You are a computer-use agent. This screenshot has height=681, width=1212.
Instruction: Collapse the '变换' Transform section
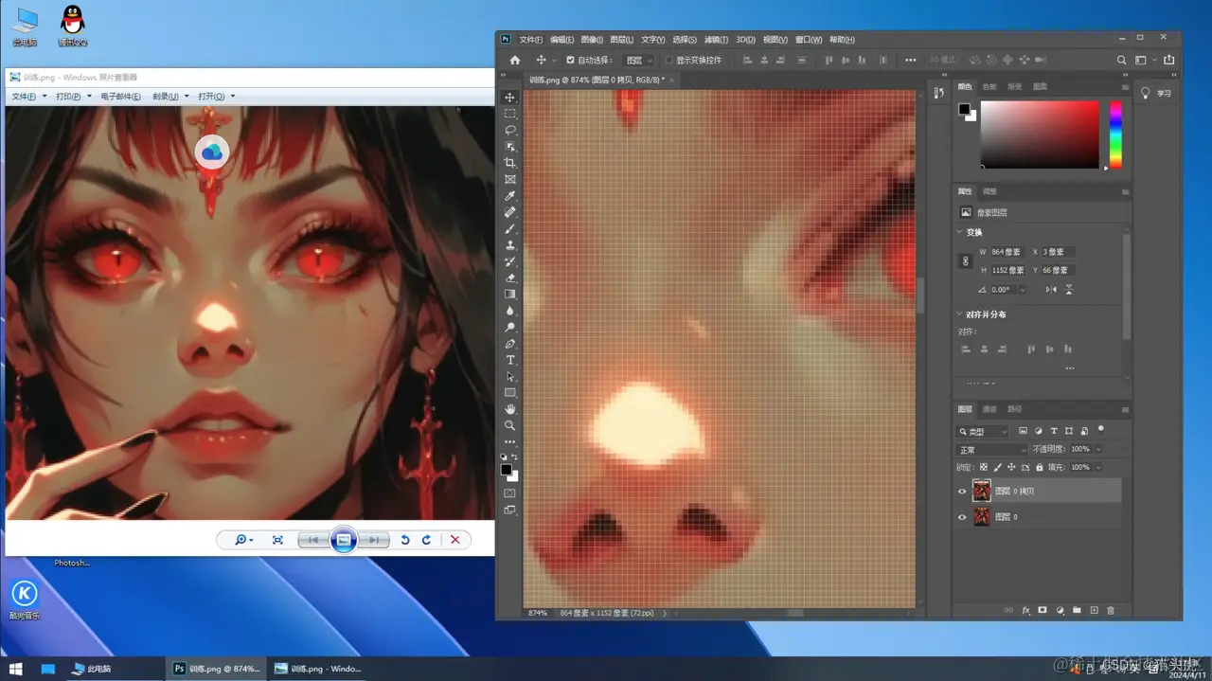point(959,232)
